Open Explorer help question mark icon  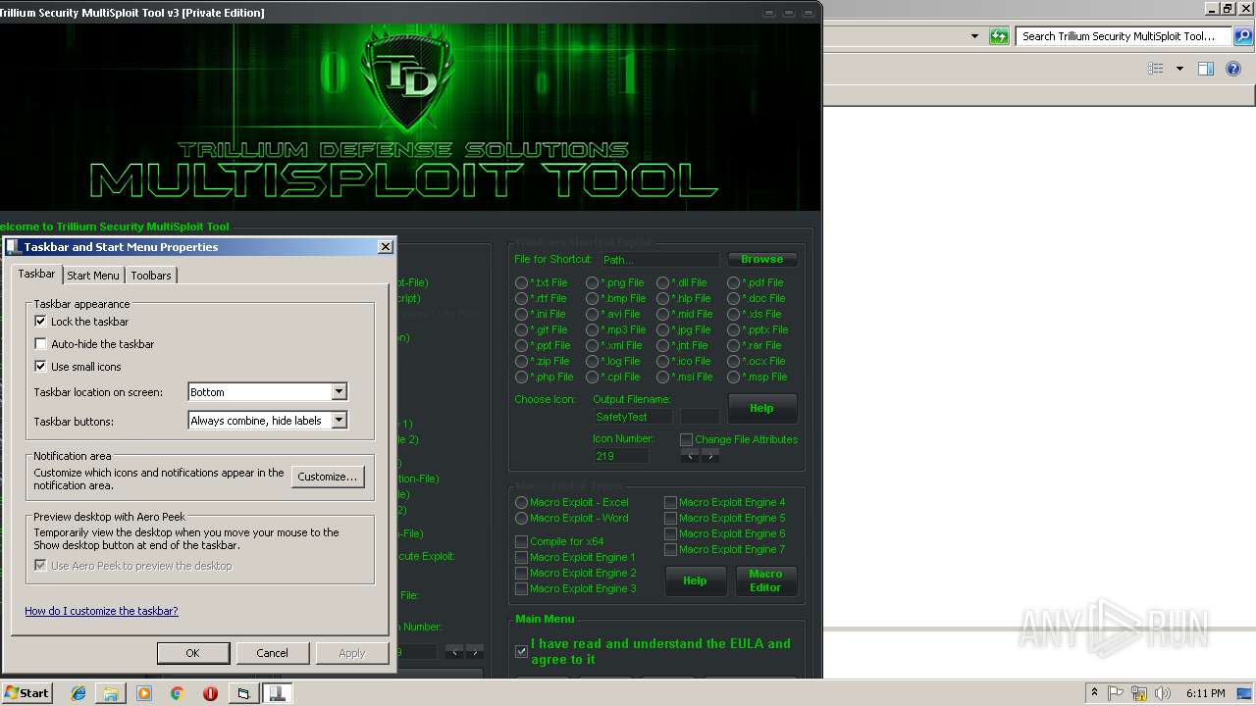[1233, 69]
